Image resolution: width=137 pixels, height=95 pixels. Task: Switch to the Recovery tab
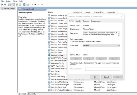coord(86,21)
